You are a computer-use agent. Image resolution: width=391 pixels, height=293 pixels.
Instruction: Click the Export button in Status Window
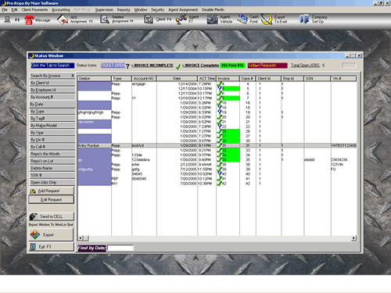pyautogui.click(x=52, y=234)
